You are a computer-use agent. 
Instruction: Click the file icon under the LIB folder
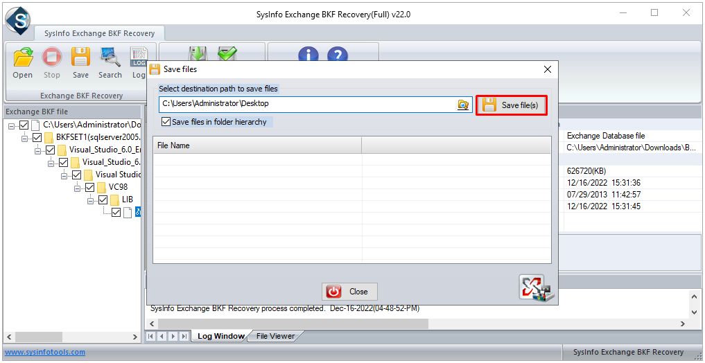coord(128,213)
